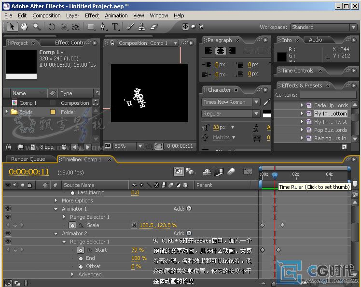Click the Scale value 123.5, 123.5%
Screen dimensions: 361x287
point(158,225)
